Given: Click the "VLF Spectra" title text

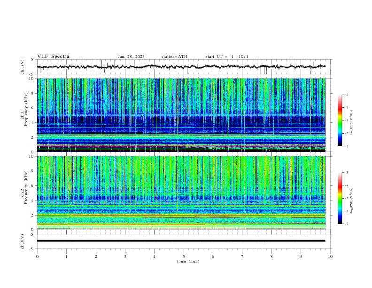Looking at the screenshot, I should pos(53,56).
